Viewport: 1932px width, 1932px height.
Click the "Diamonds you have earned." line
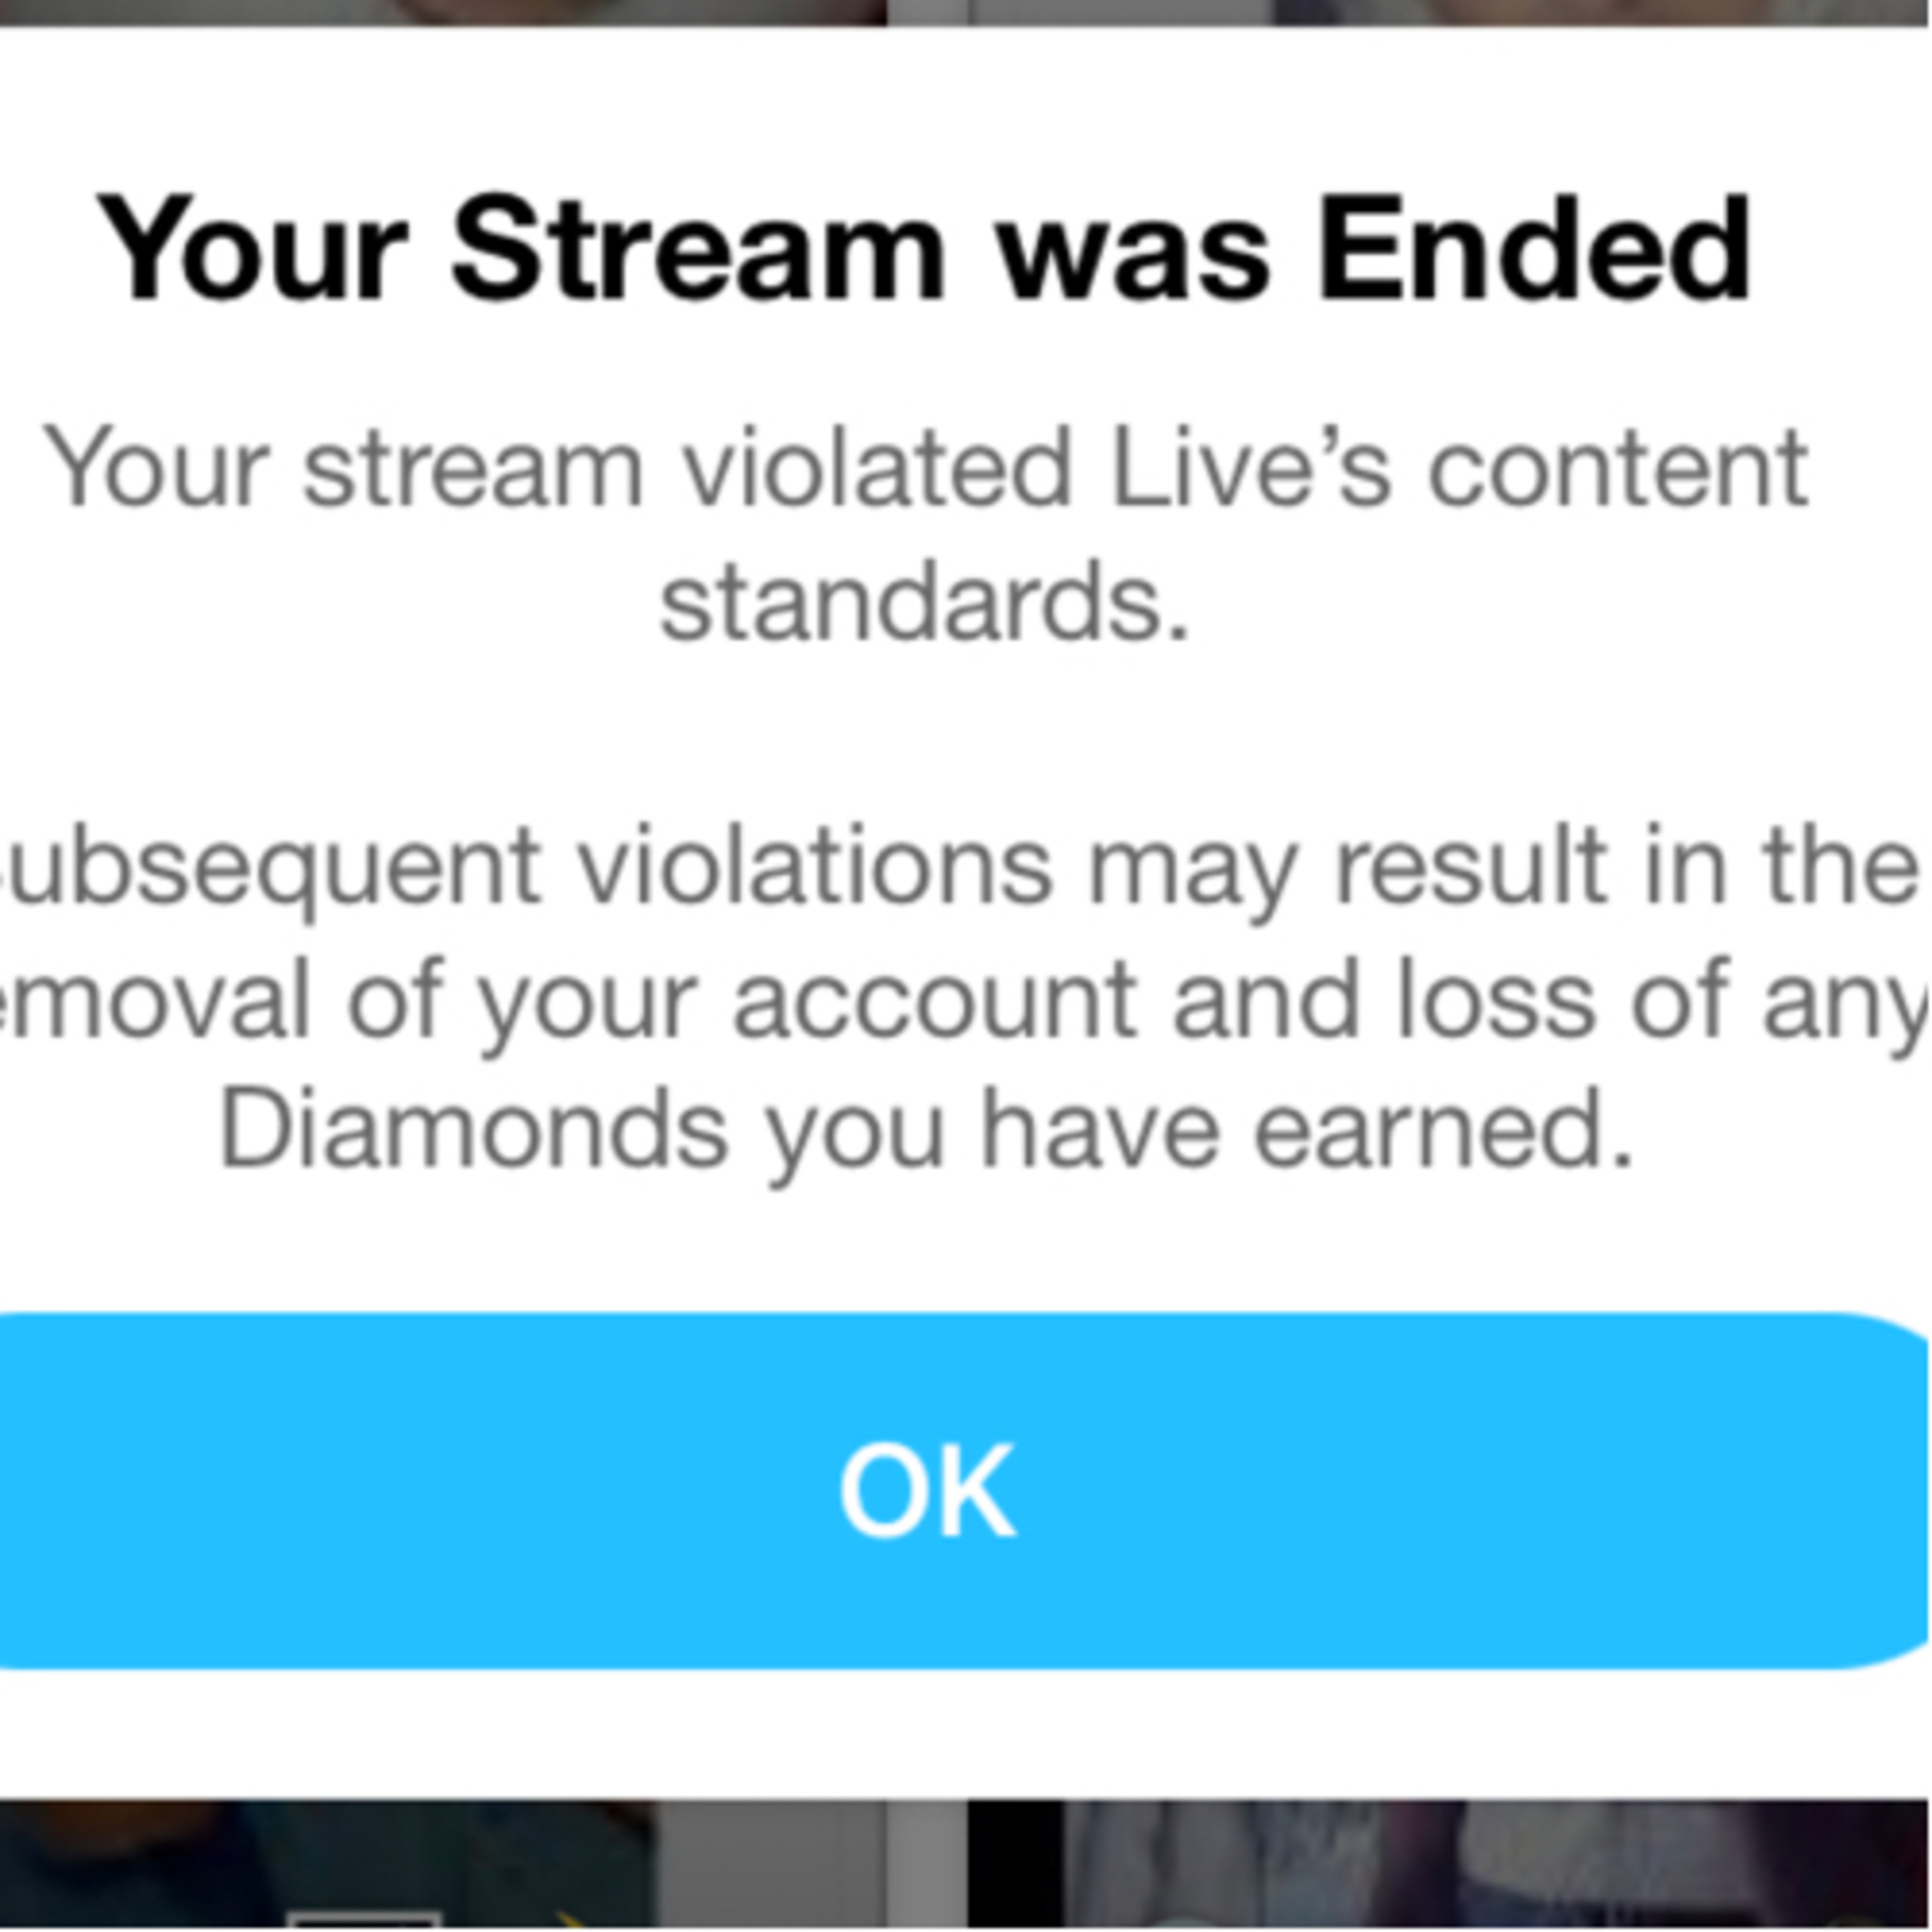click(926, 1130)
